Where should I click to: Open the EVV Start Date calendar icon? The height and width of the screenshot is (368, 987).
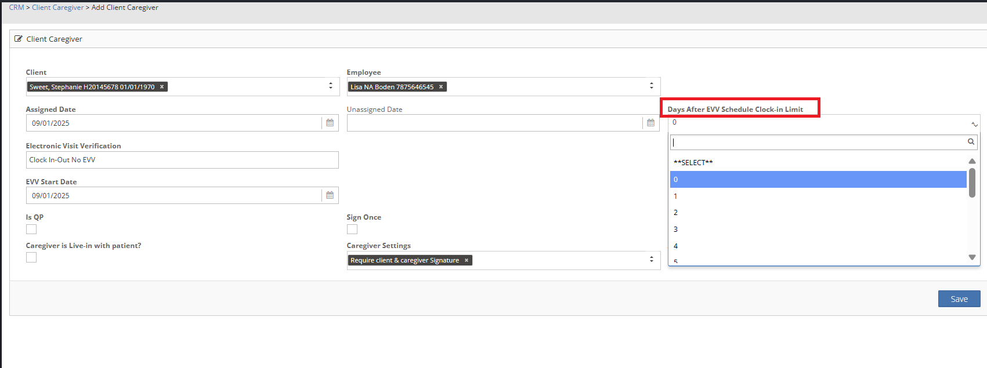coord(330,195)
